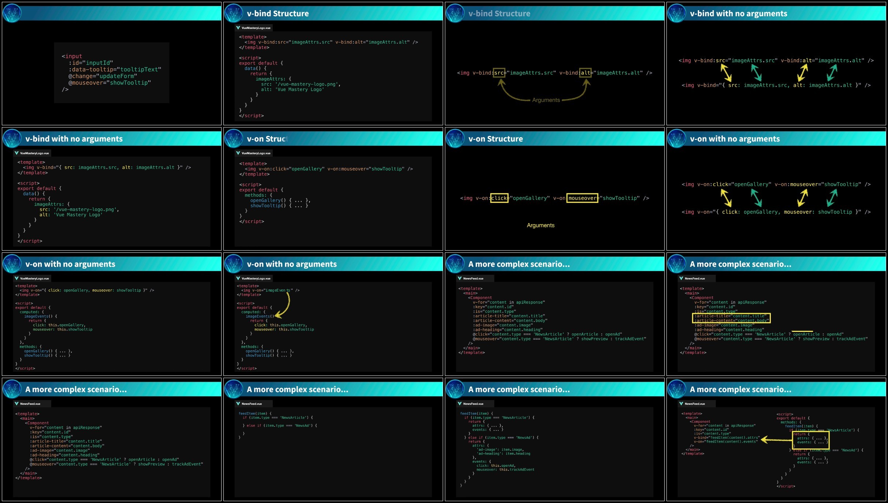The height and width of the screenshot is (503, 888).
Task: Click the 'v-on="imageEvents"' attribute text
Action: click(x=272, y=291)
